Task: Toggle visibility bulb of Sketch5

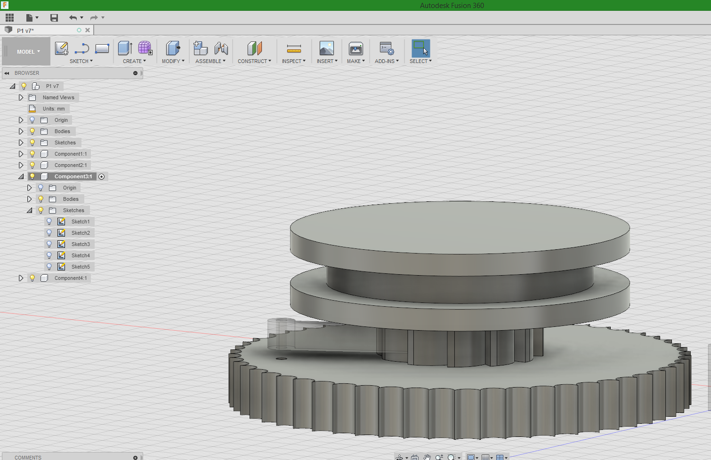Action: [49, 267]
